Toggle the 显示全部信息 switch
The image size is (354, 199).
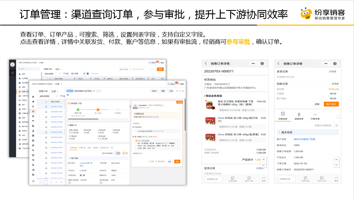click(x=117, y=153)
